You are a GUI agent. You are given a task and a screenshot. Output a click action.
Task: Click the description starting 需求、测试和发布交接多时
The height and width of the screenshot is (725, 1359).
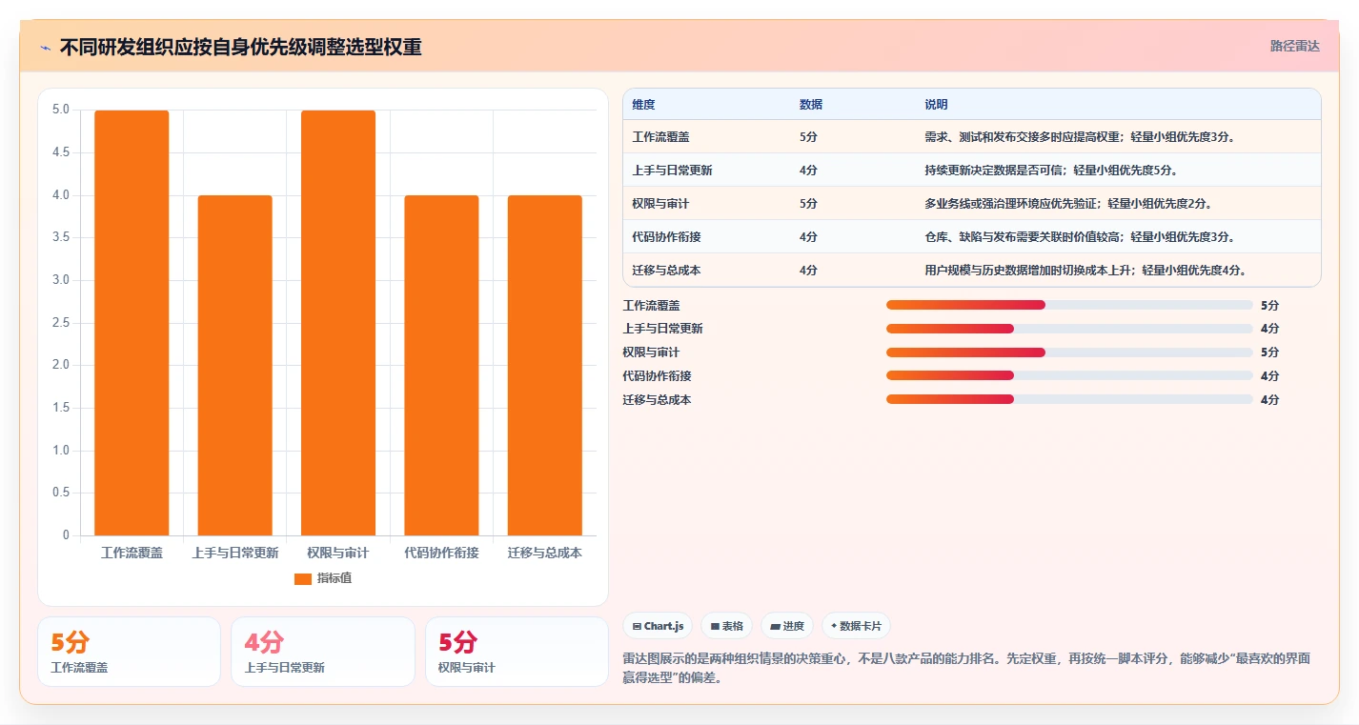pos(1081,137)
